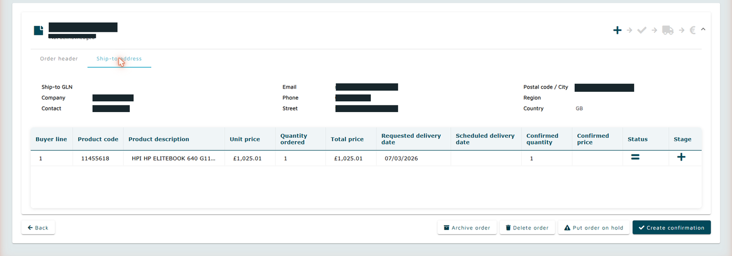Click the Unit price column header
This screenshot has width=732, height=256.
pos(245,139)
